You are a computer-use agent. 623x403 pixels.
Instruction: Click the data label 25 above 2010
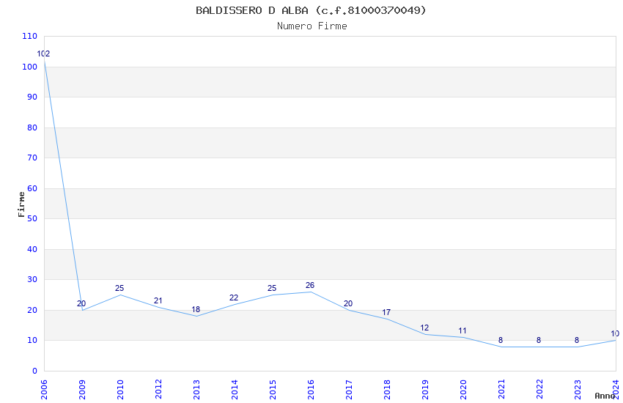click(x=119, y=288)
